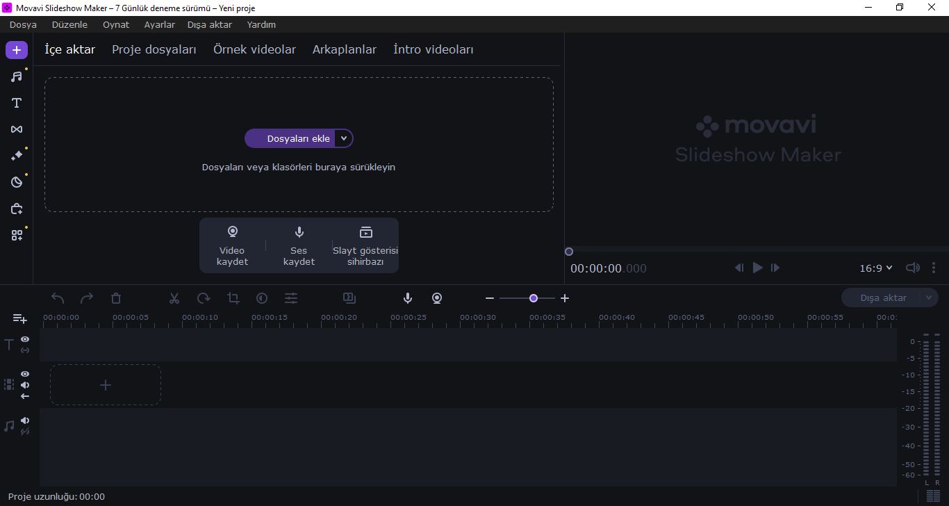949x506 pixels.
Task: Click the 00:00:10 mark on timeline ruler
Action: pyautogui.click(x=200, y=317)
